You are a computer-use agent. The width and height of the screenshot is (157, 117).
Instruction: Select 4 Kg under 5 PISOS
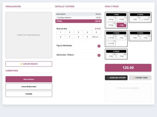click(x=111, y=56)
